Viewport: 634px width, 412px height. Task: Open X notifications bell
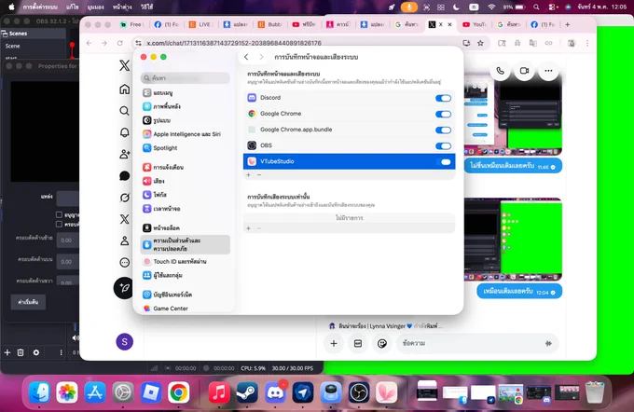click(125, 132)
